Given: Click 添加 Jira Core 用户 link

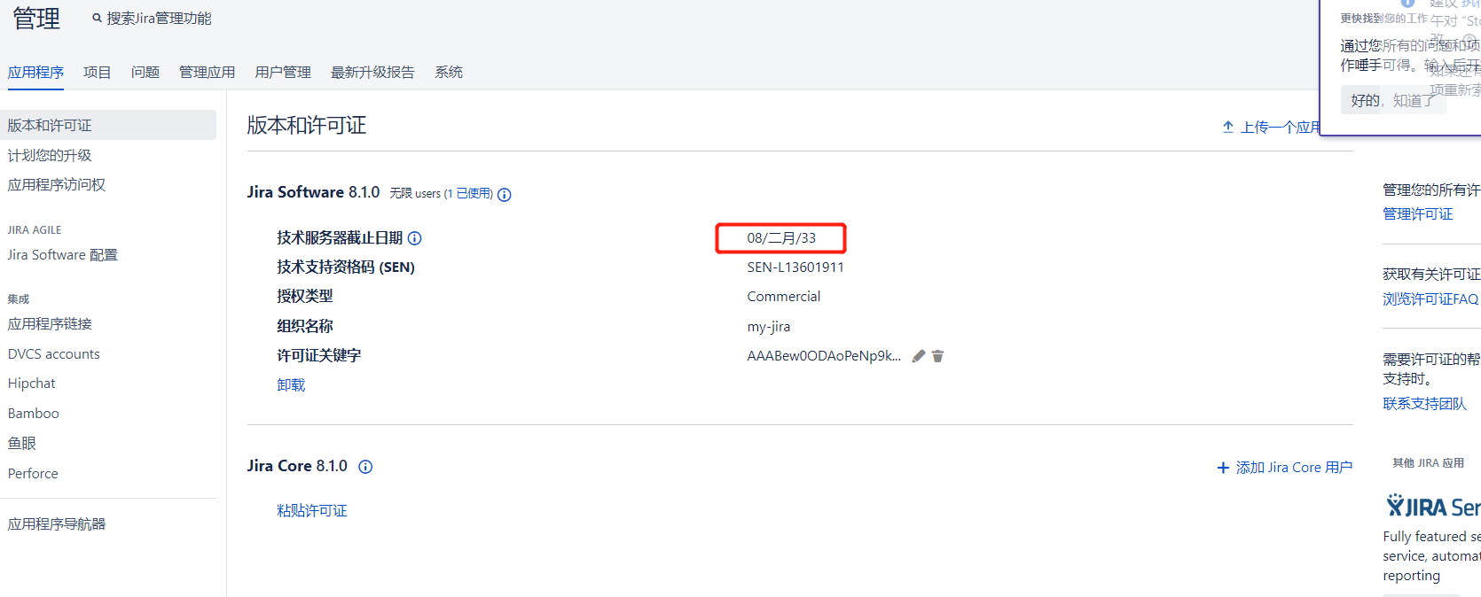Looking at the screenshot, I should coord(1294,468).
